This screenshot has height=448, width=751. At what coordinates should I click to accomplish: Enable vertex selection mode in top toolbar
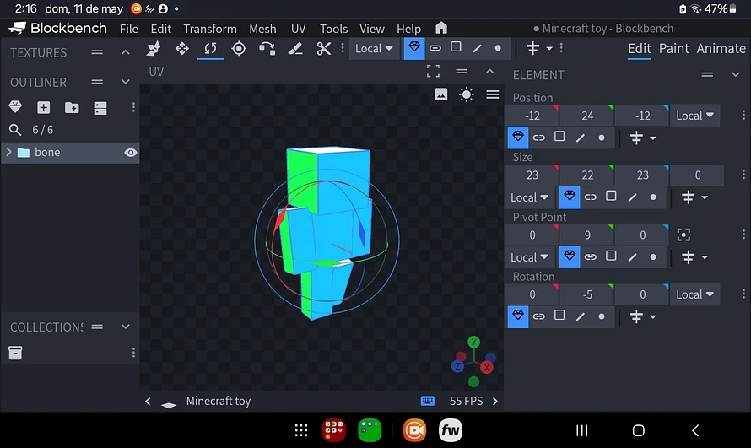click(498, 48)
